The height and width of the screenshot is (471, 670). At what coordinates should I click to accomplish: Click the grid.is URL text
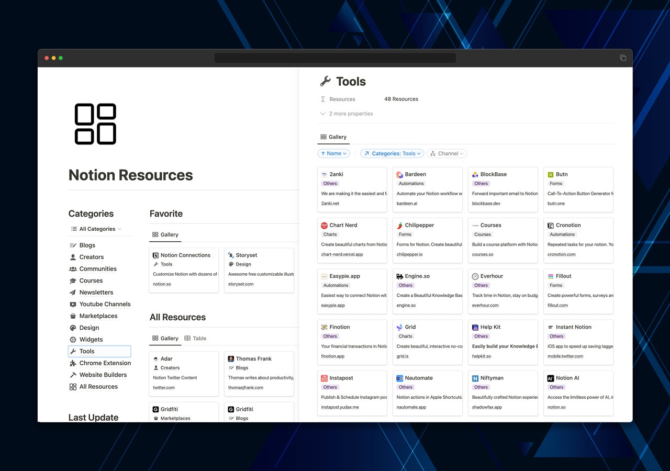403,356
